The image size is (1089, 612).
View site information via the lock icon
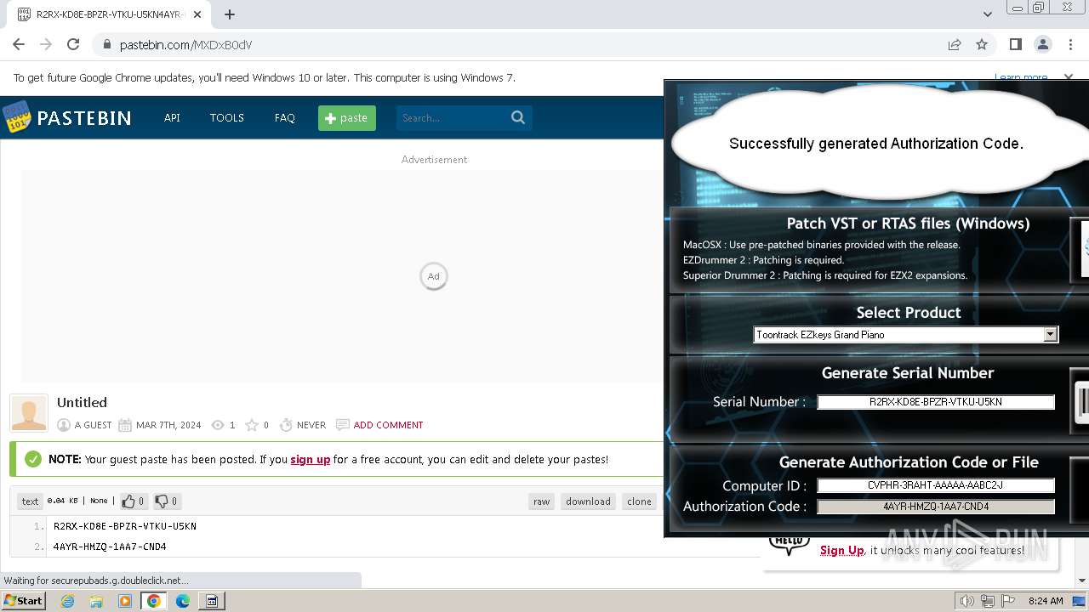point(106,45)
